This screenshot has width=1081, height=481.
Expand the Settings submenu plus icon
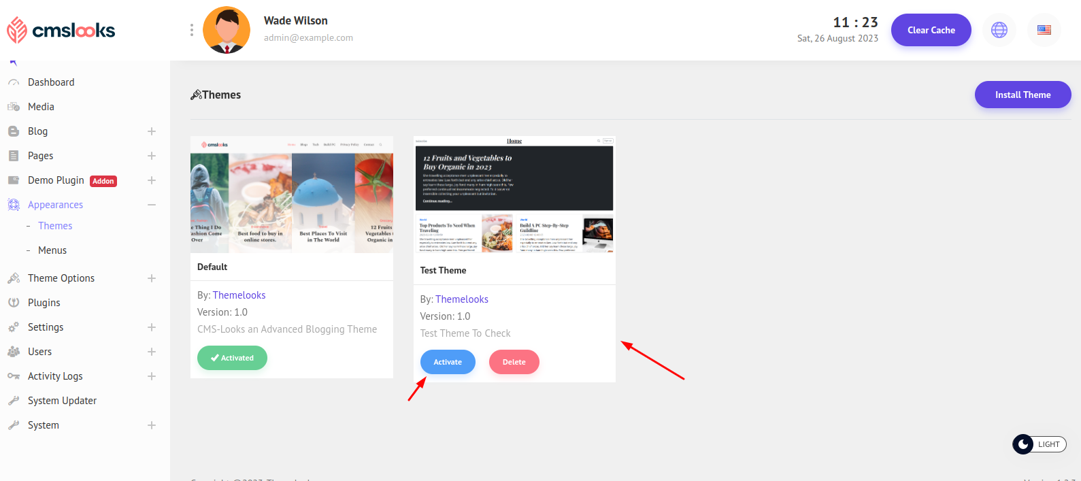pos(152,327)
